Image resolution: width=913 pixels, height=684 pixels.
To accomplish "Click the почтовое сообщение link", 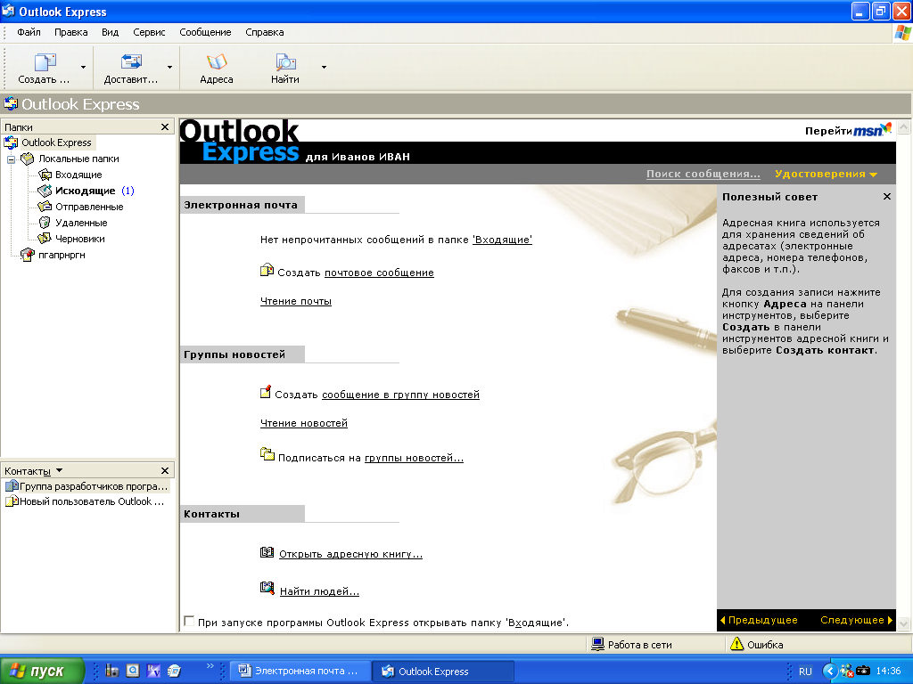I will point(379,273).
